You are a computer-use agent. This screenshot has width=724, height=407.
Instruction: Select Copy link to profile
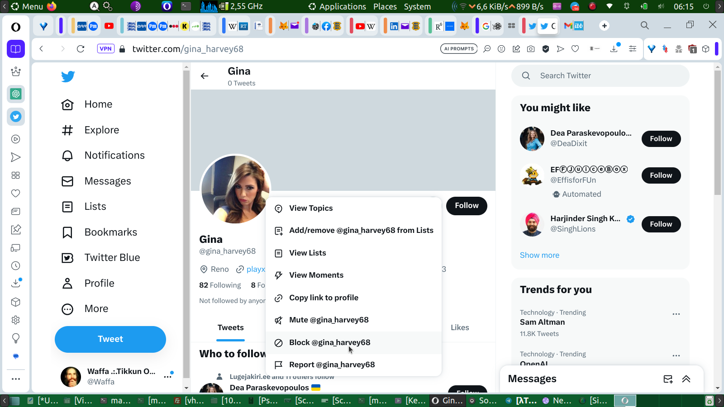click(x=353, y=298)
